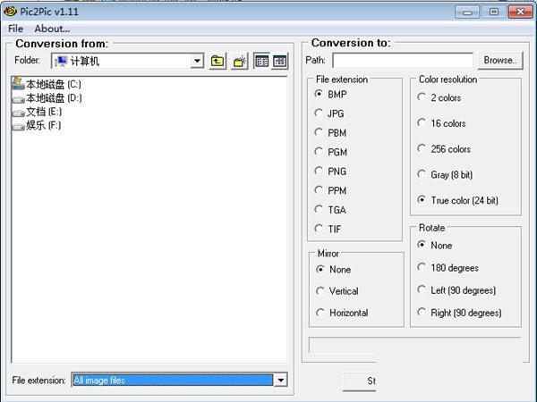Switch to details view icon
The width and height of the screenshot is (537, 402).
point(279,61)
